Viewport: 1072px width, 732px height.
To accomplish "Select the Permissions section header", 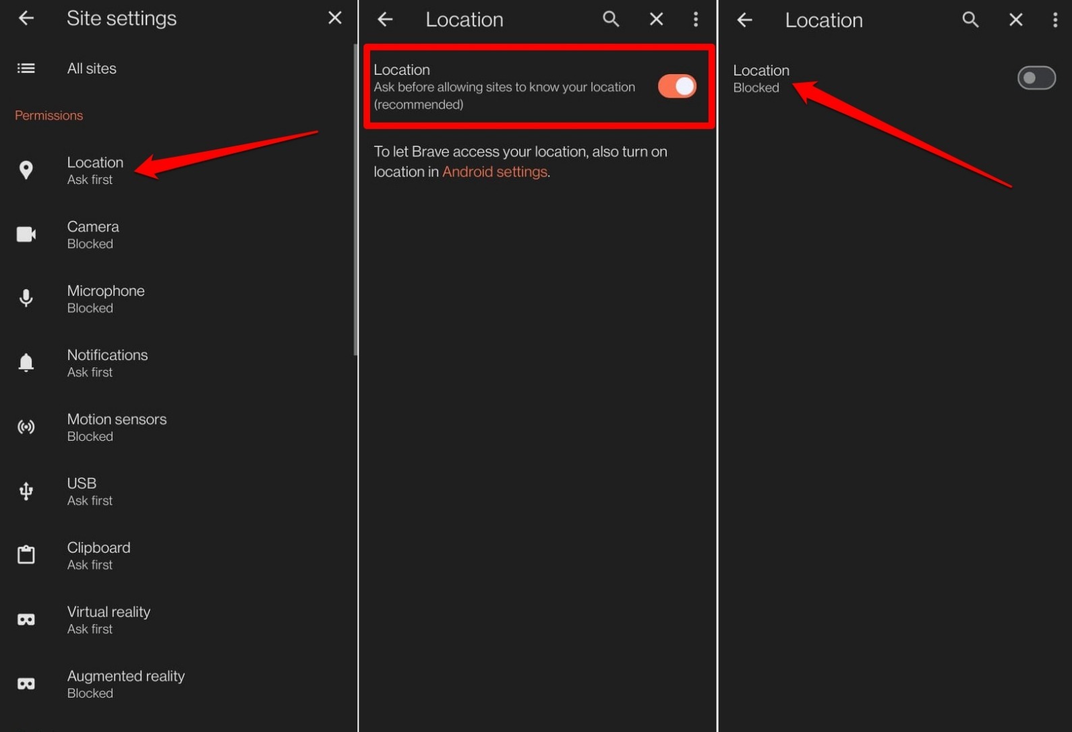I will coord(49,115).
